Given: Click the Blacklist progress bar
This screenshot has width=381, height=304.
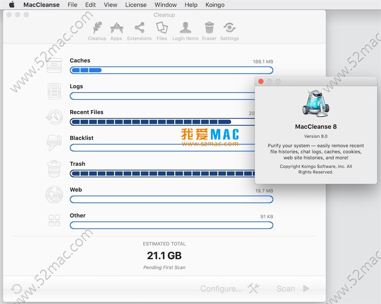Looking at the screenshot, I should [x=162, y=148].
